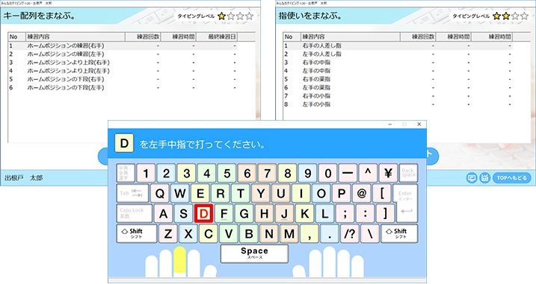Sort by 練習回数 column in キー配列 window

[x=144, y=37]
